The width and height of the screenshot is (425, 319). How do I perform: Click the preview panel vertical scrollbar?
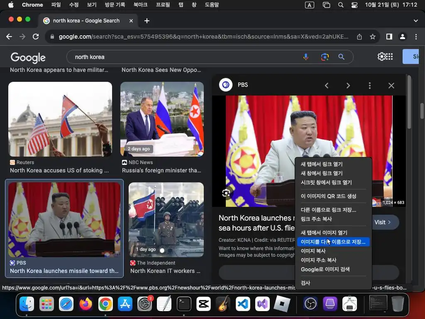tap(409, 103)
